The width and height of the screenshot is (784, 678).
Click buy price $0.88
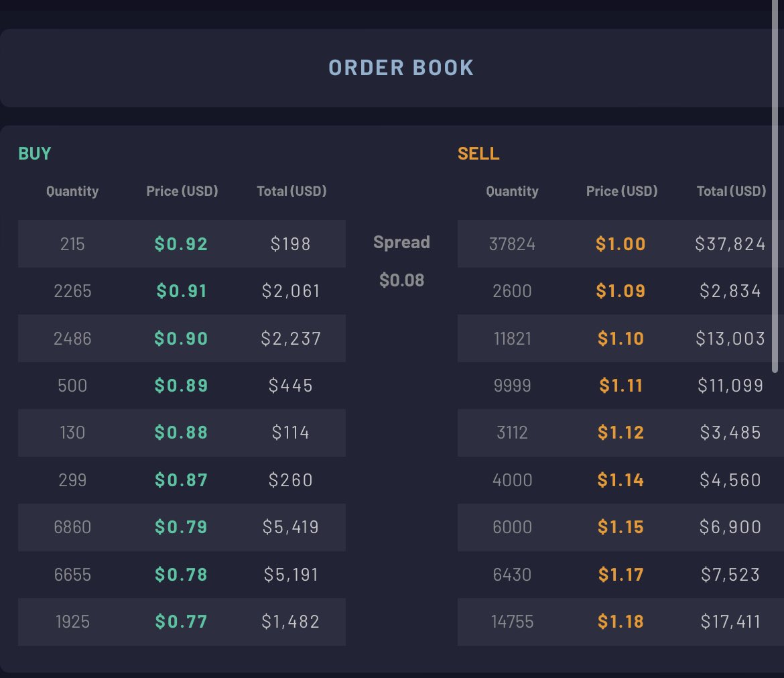click(x=181, y=433)
